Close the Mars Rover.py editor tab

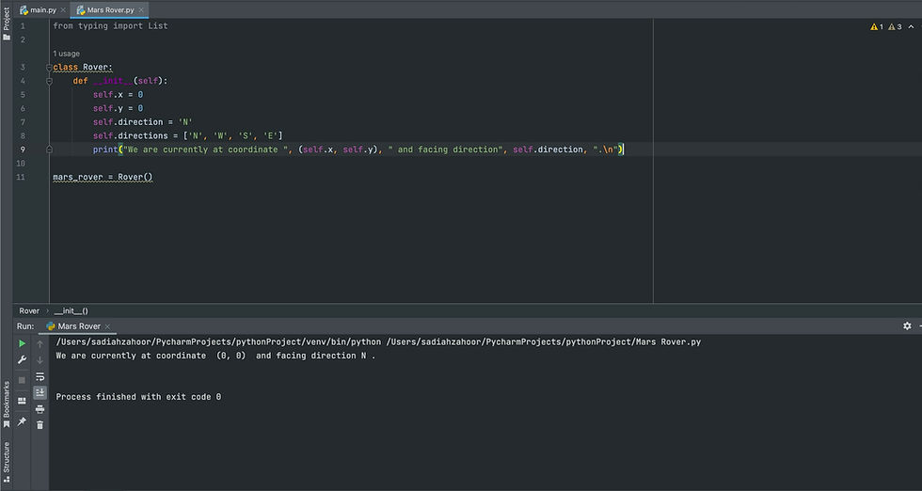tap(141, 10)
